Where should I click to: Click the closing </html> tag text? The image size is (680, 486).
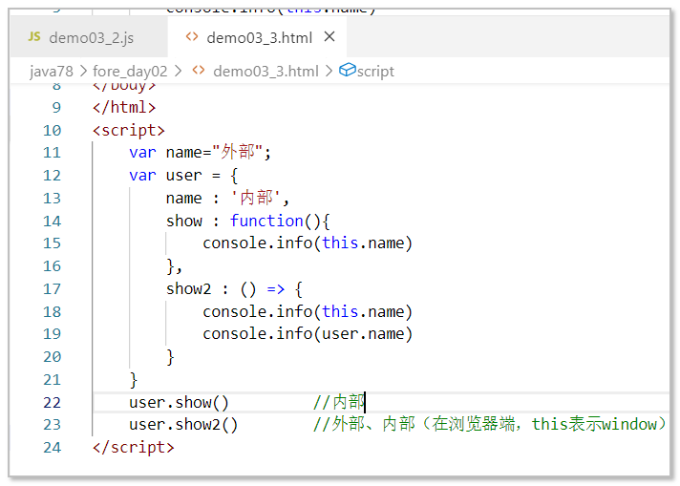point(124,107)
